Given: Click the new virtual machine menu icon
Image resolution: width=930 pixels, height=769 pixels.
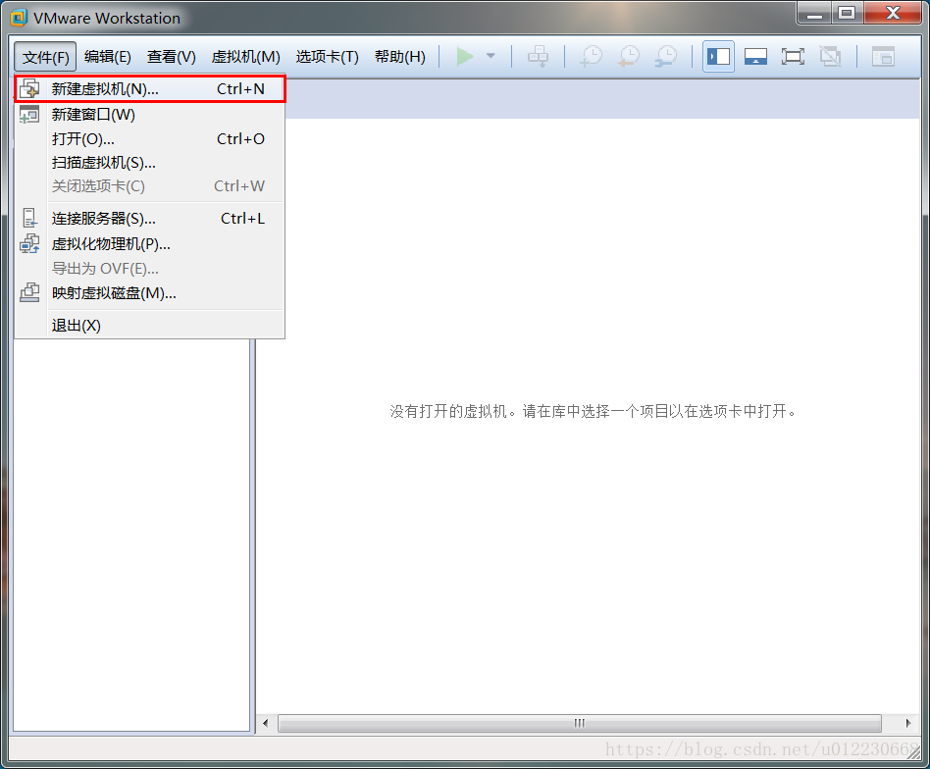Looking at the screenshot, I should pyautogui.click(x=29, y=89).
